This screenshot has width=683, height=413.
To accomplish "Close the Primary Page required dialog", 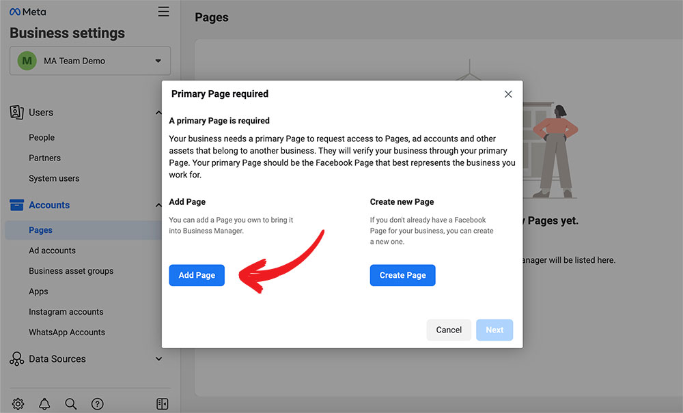I will pos(508,94).
